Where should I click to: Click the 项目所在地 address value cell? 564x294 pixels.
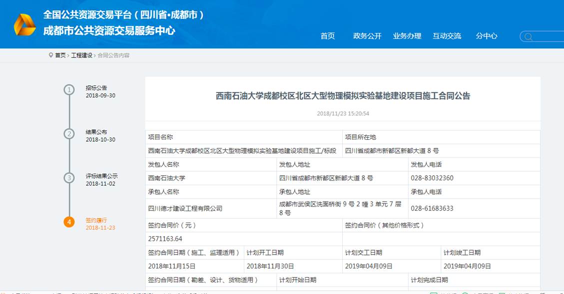pos(441,151)
